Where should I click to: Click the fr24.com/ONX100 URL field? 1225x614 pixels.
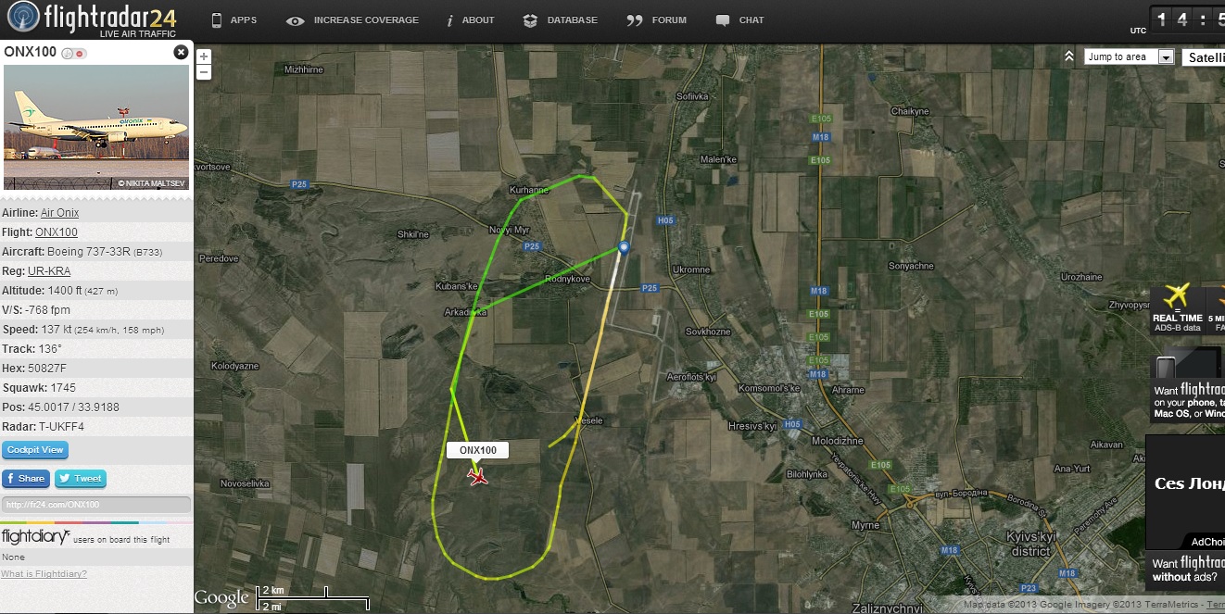click(96, 505)
